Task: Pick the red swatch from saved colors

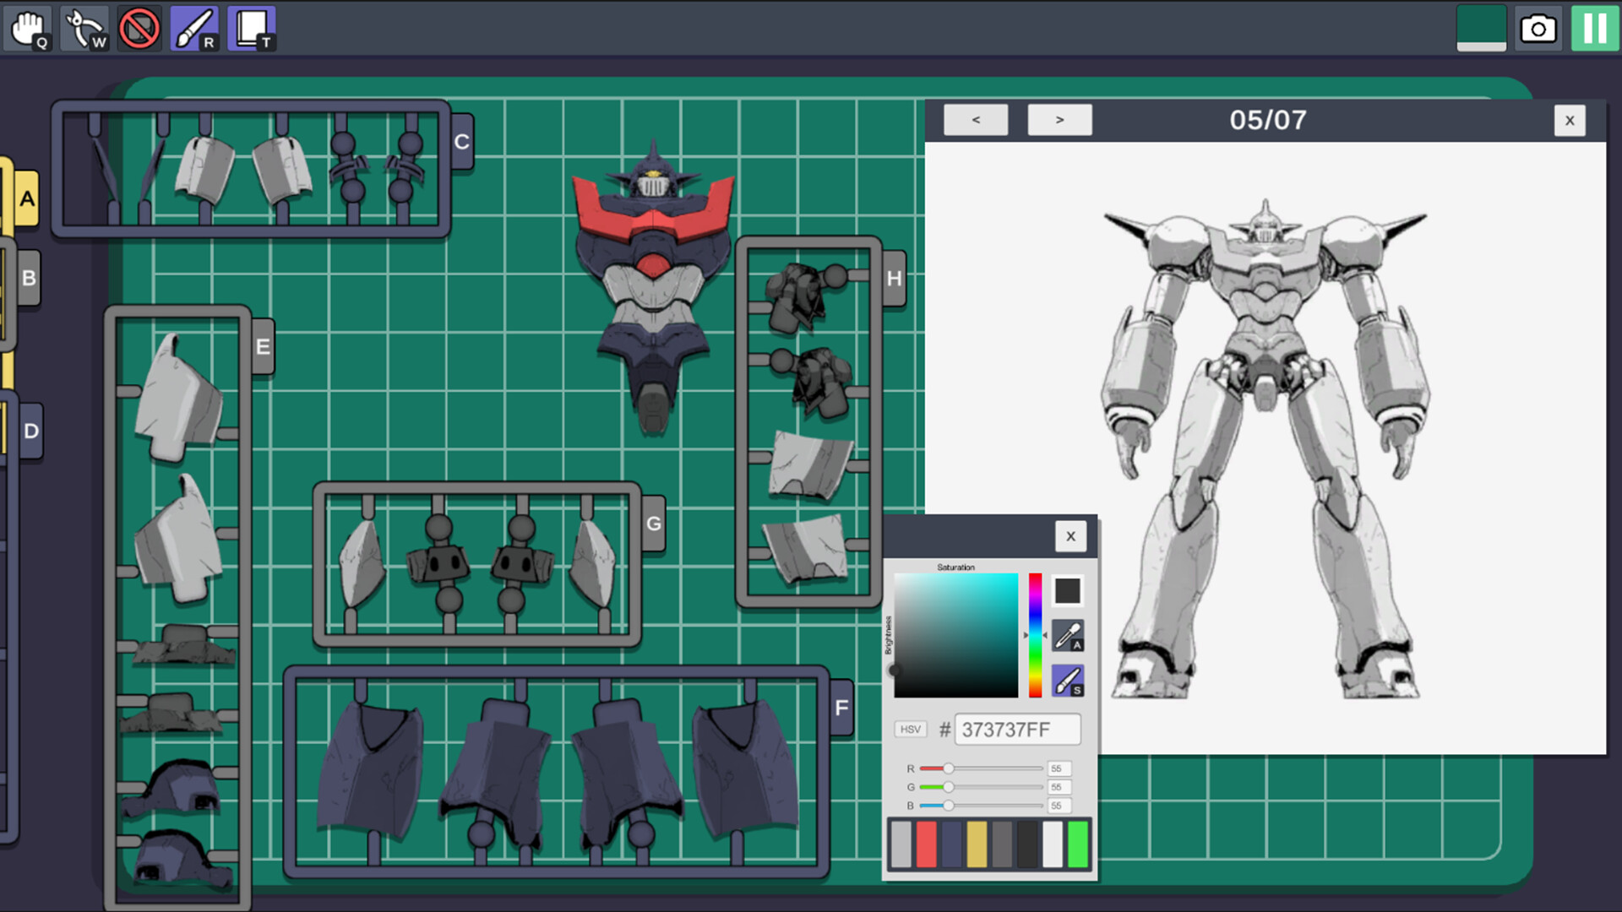Action: click(x=926, y=844)
